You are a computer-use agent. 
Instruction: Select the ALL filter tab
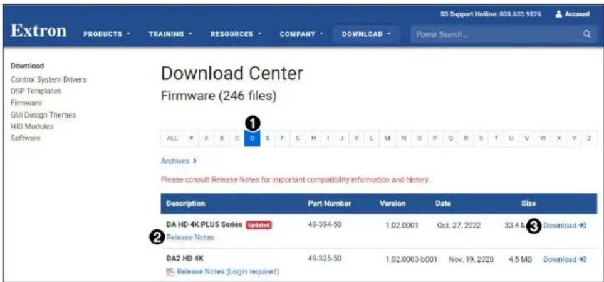click(172, 139)
